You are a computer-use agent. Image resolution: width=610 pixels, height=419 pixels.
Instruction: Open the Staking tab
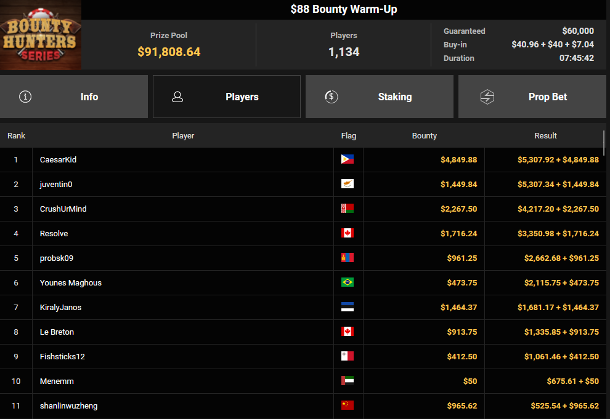click(x=379, y=97)
